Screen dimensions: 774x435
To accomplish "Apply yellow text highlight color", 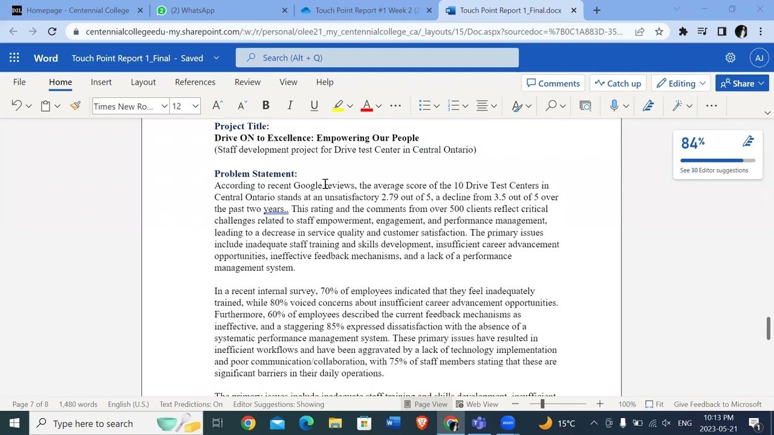I will click(x=338, y=106).
